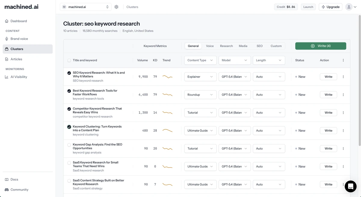Click the green Write (4) button
The width and height of the screenshot is (361, 197).
[x=321, y=46]
